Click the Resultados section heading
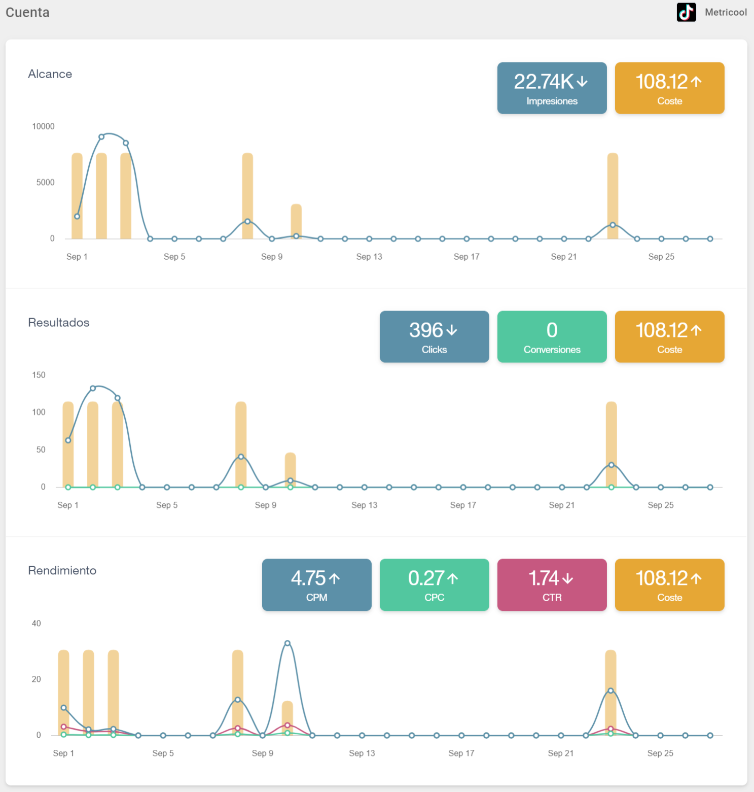Screen dimensions: 754x792 (x=58, y=323)
